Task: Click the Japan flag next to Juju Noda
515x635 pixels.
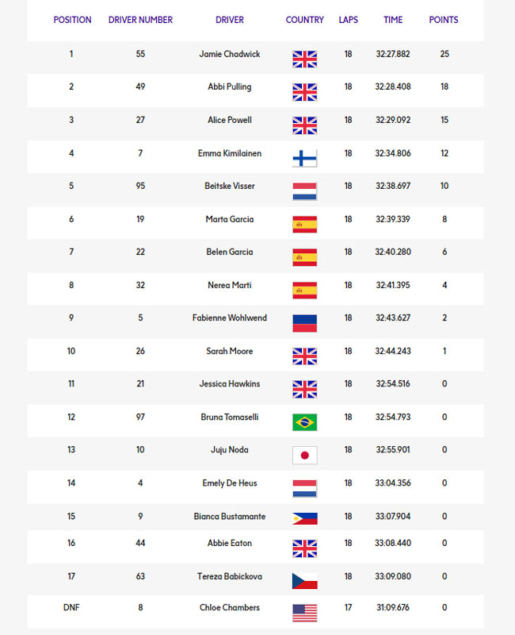Action: pos(305,455)
